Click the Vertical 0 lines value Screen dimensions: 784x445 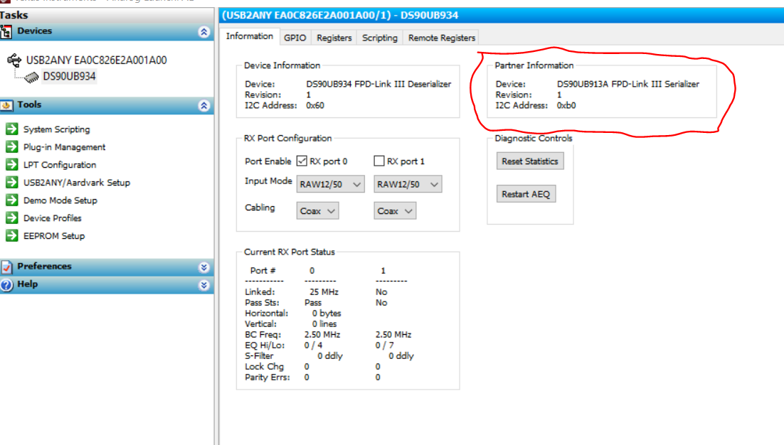pyautogui.click(x=324, y=323)
